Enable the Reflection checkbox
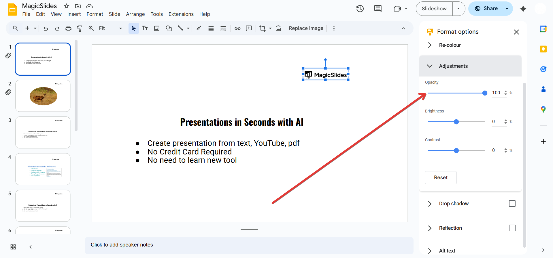 click(x=512, y=228)
